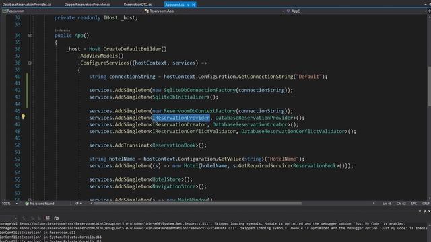Click NavigationStore on line 56

(x=174, y=186)
